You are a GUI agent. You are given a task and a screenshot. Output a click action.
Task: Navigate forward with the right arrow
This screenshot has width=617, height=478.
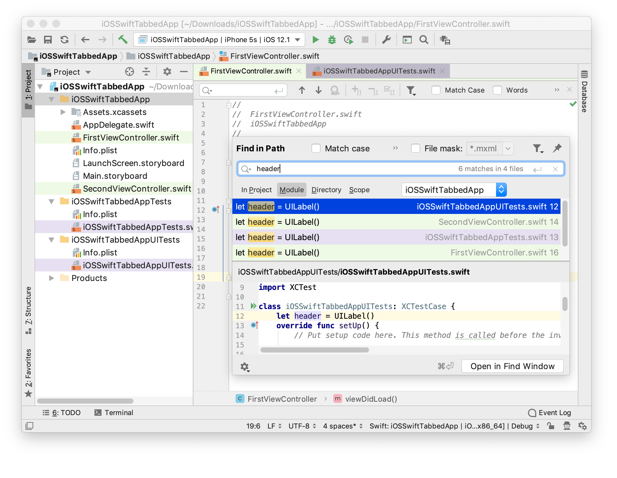click(102, 40)
